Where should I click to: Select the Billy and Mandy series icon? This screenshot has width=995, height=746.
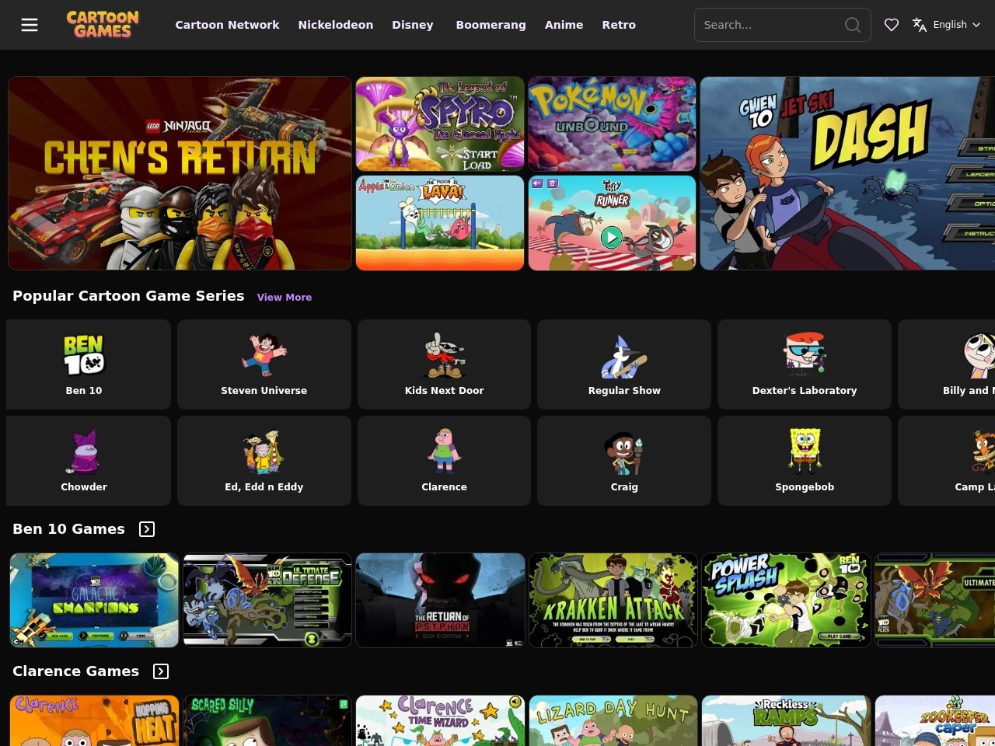[x=979, y=354]
